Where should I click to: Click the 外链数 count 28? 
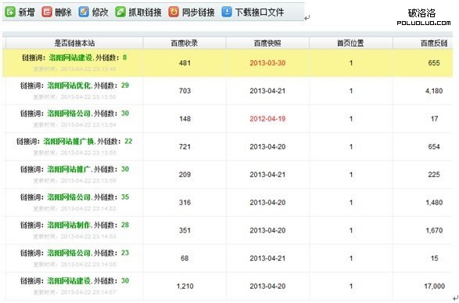pyautogui.click(x=125, y=225)
